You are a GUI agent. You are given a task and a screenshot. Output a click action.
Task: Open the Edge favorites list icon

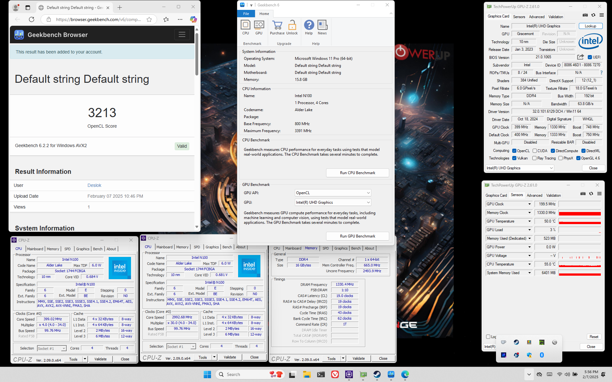[166, 19]
